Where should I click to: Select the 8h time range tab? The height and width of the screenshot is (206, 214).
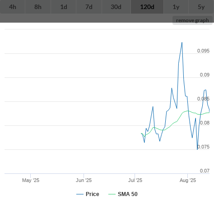click(x=38, y=7)
